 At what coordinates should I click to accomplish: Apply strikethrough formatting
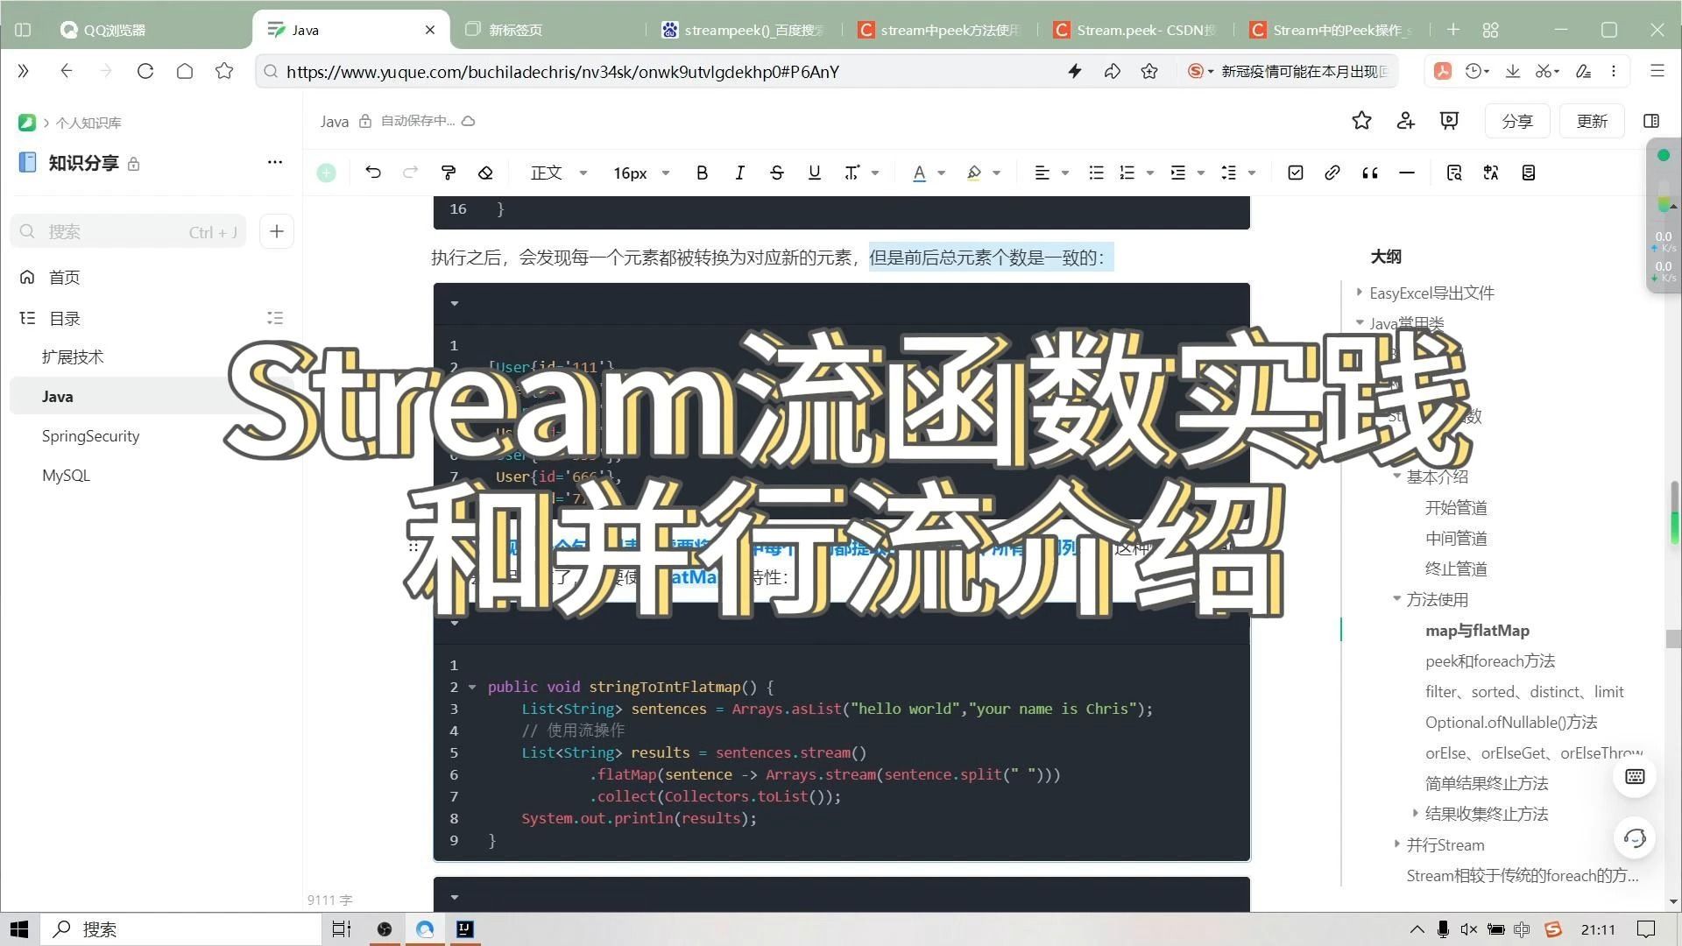point(776,173)
